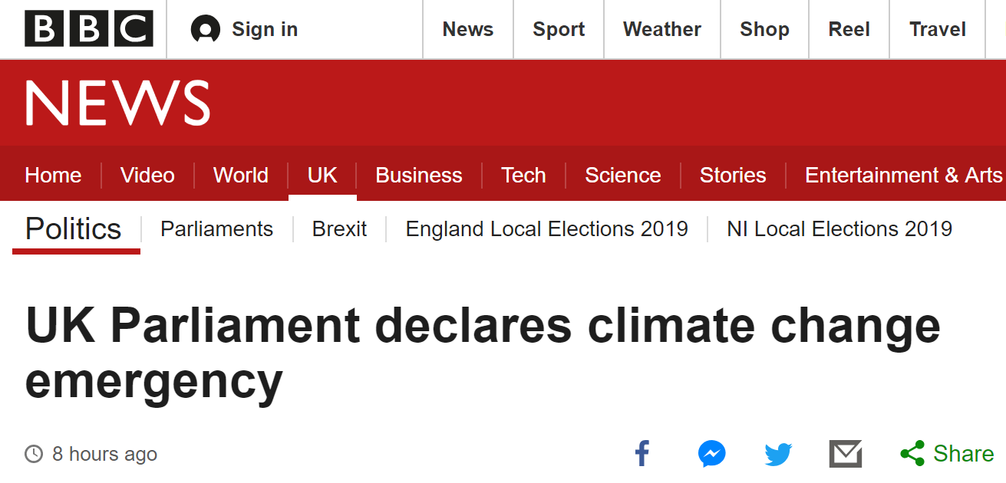Image resolution: width=1006 pixels, height=483 pixels.
Task: Select the World news tab
Action: [x=240, y=175]
